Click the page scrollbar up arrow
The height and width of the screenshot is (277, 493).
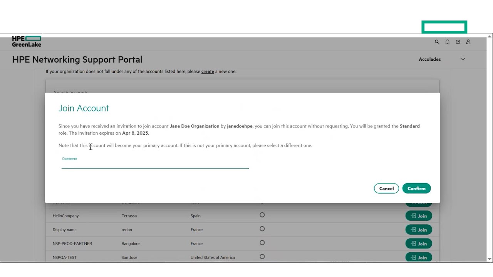[x=490, y=36]
